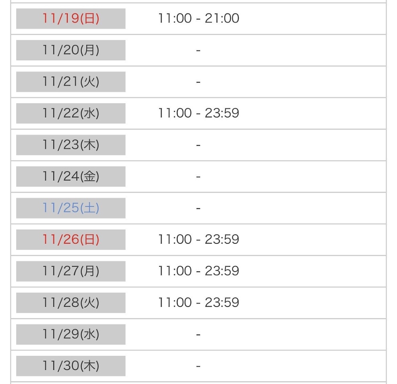
Task: Select the 11/30(木) date label
Action: (71, 366)
